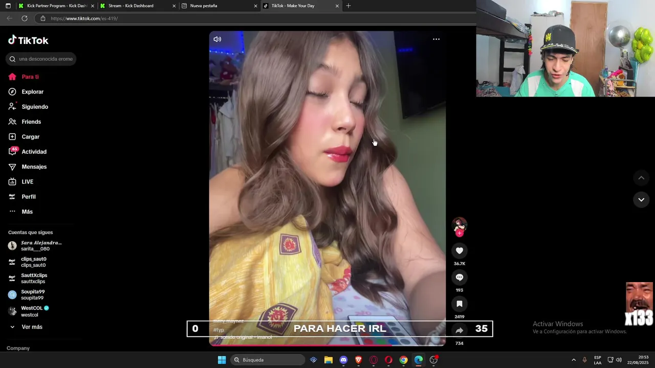
Task: Click the tiktok.com address bar URL
Action: click(84, 18)
